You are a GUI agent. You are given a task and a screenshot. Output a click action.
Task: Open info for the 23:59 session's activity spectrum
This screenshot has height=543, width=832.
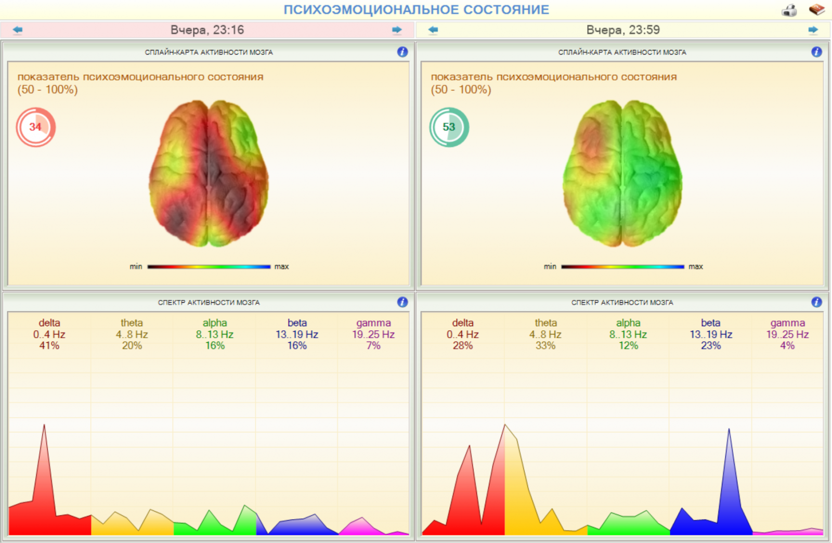[816, 302]
